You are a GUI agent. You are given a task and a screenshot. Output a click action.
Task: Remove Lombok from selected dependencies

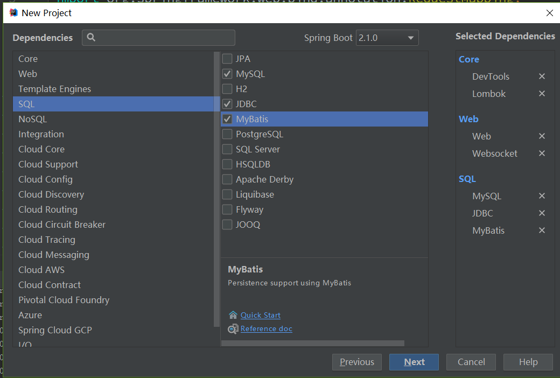click(x=542, y=93)
